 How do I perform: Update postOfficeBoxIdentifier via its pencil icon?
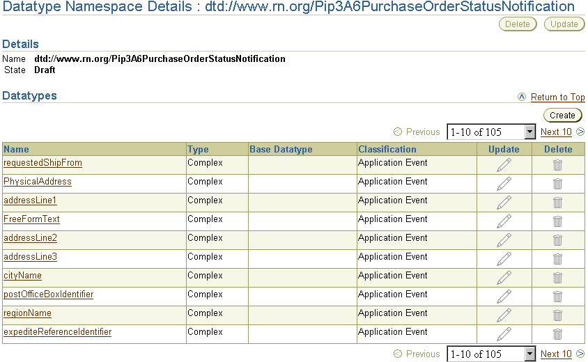click(504, 297)
